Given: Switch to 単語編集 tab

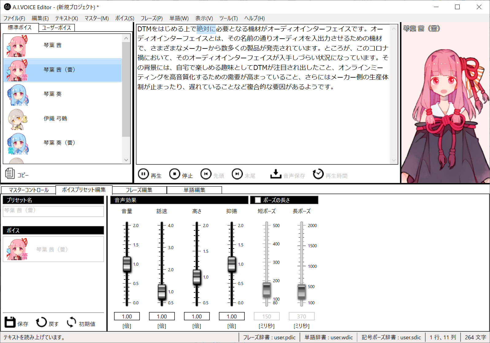Looking at the screenshot, I should coord(194,190).
